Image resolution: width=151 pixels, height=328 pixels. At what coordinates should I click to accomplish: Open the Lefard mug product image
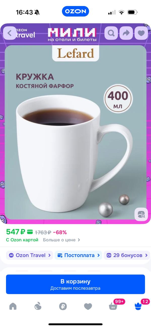pyautogui.click(x=75, y=132)
